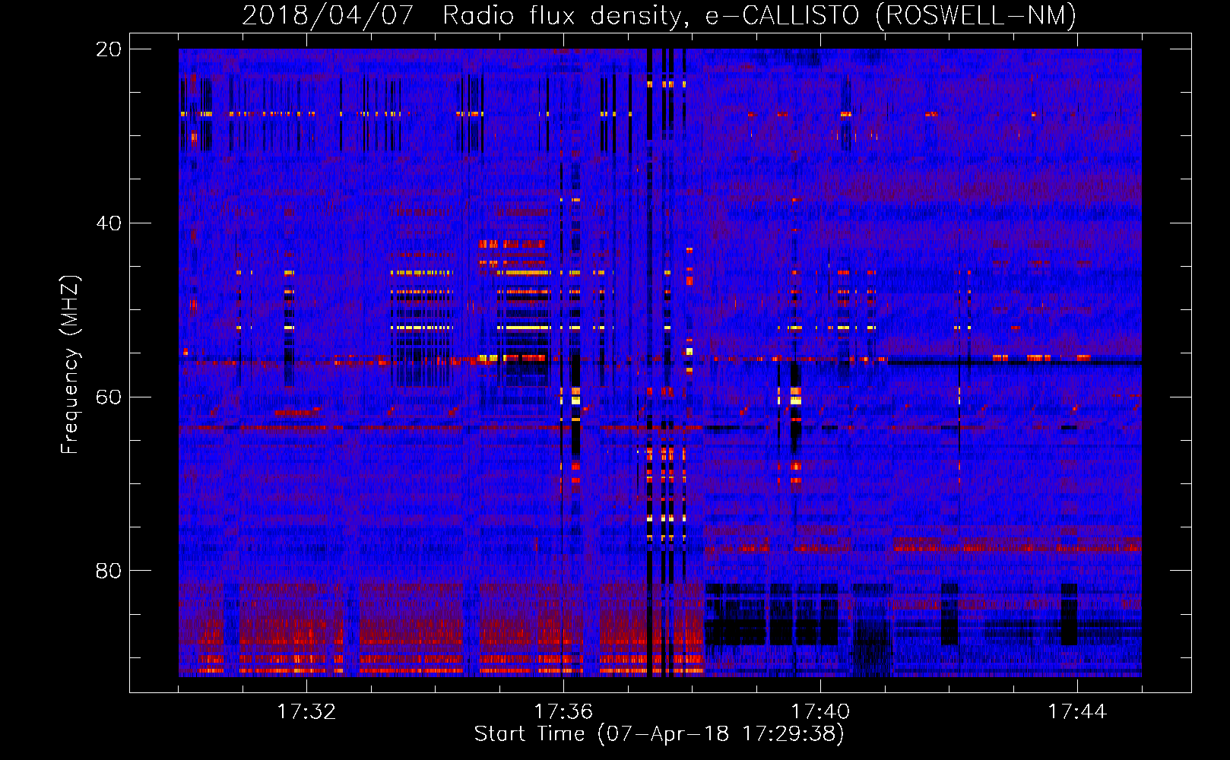This screenshot has height=760, width=1230.
Task: Click inside the radio spectrogram plot
Action: (660, 363)
